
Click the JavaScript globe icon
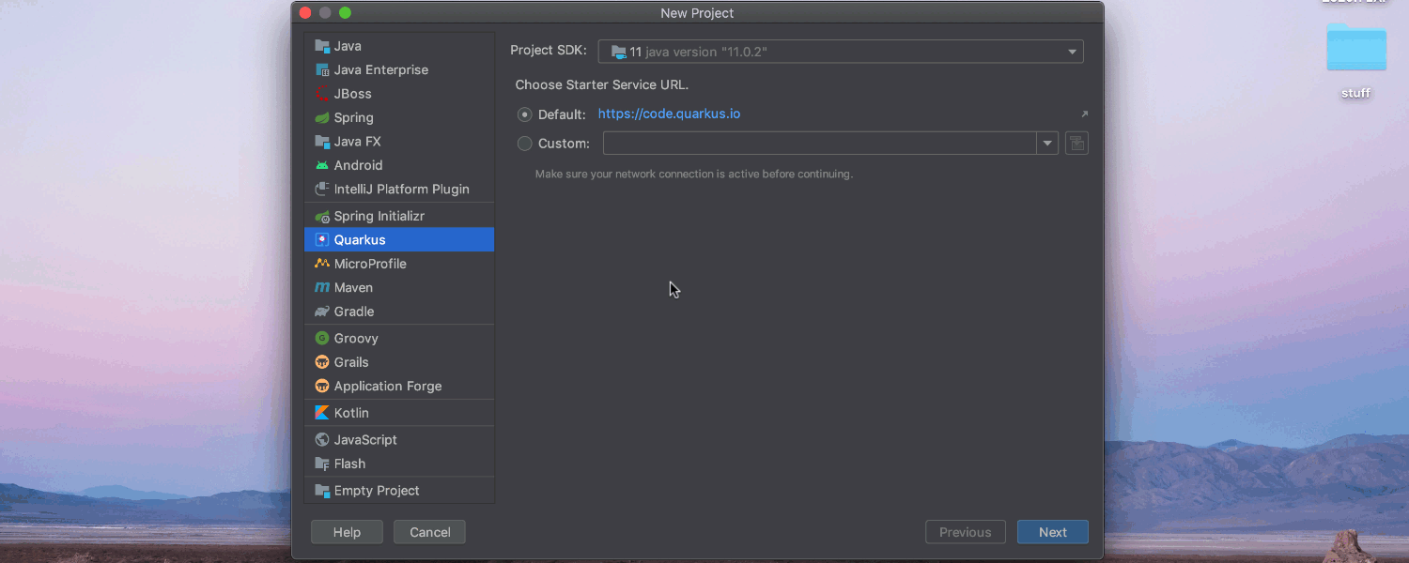point(322,440)
